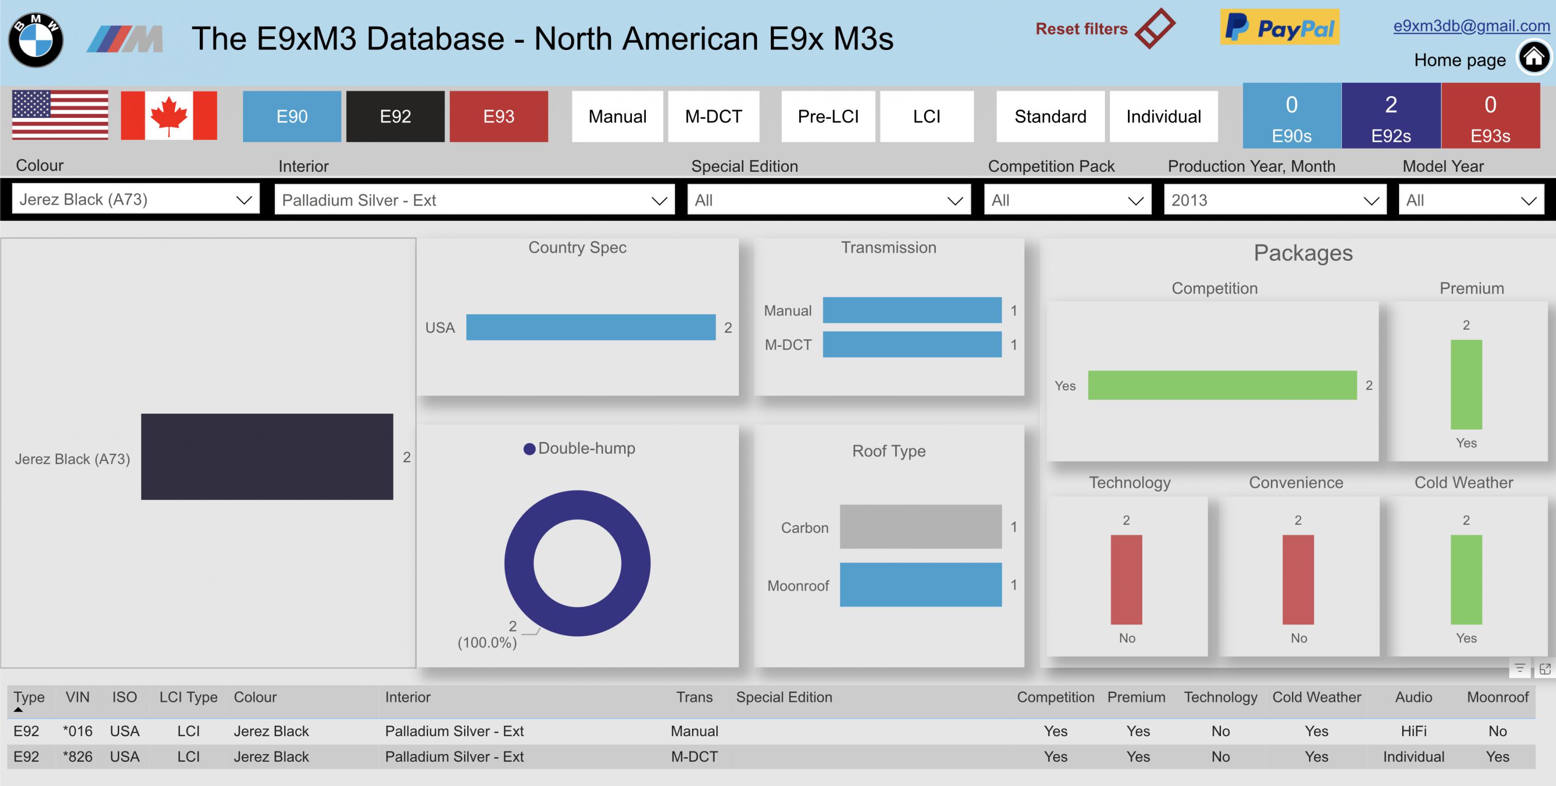Image resolution: width=1556 pixels, height=786 pixels.
Task: Sort table by Trans column header
Action: pyautogui.click(x=695, y=697)
